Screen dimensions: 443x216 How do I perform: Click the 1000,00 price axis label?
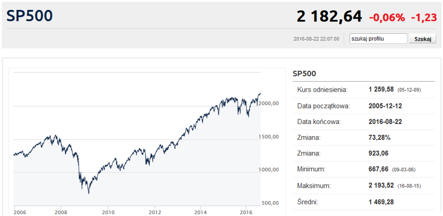(x=270, y=170)
